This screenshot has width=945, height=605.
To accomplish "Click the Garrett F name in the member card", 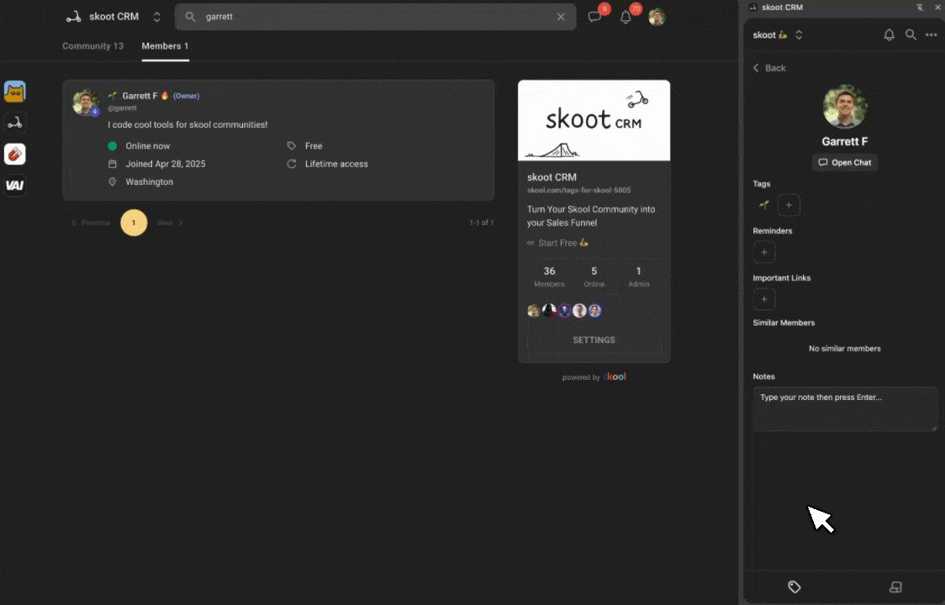I will [x=140, y=96].
